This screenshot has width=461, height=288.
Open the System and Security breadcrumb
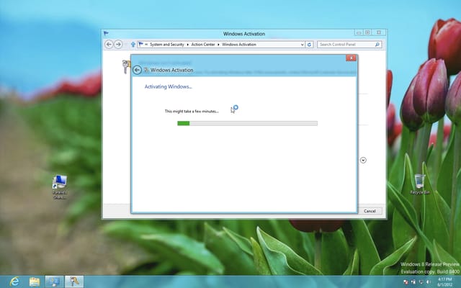[166, 45]
